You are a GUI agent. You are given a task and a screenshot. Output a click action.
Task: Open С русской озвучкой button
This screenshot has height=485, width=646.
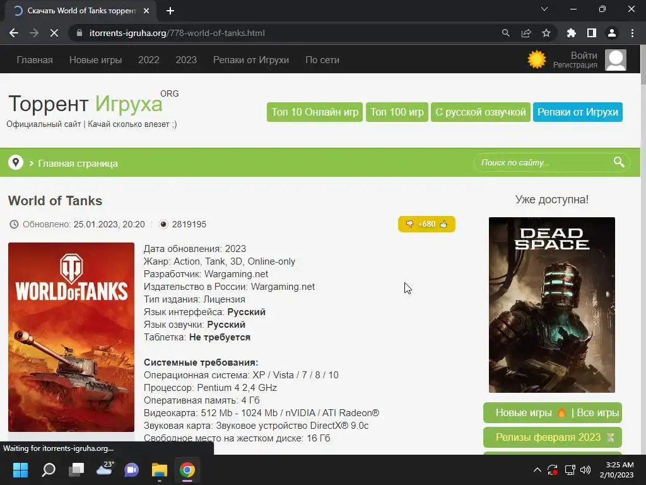pos(480,112)
